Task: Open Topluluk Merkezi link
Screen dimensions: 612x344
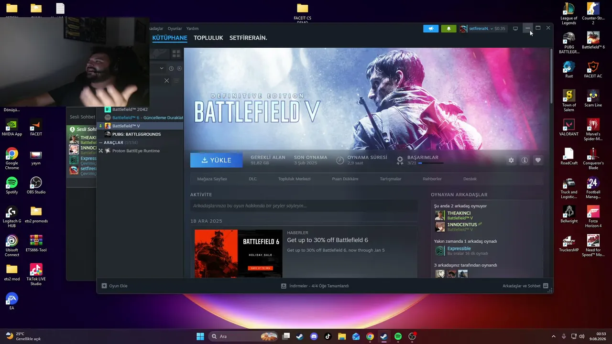Action: tap(294, 179)
